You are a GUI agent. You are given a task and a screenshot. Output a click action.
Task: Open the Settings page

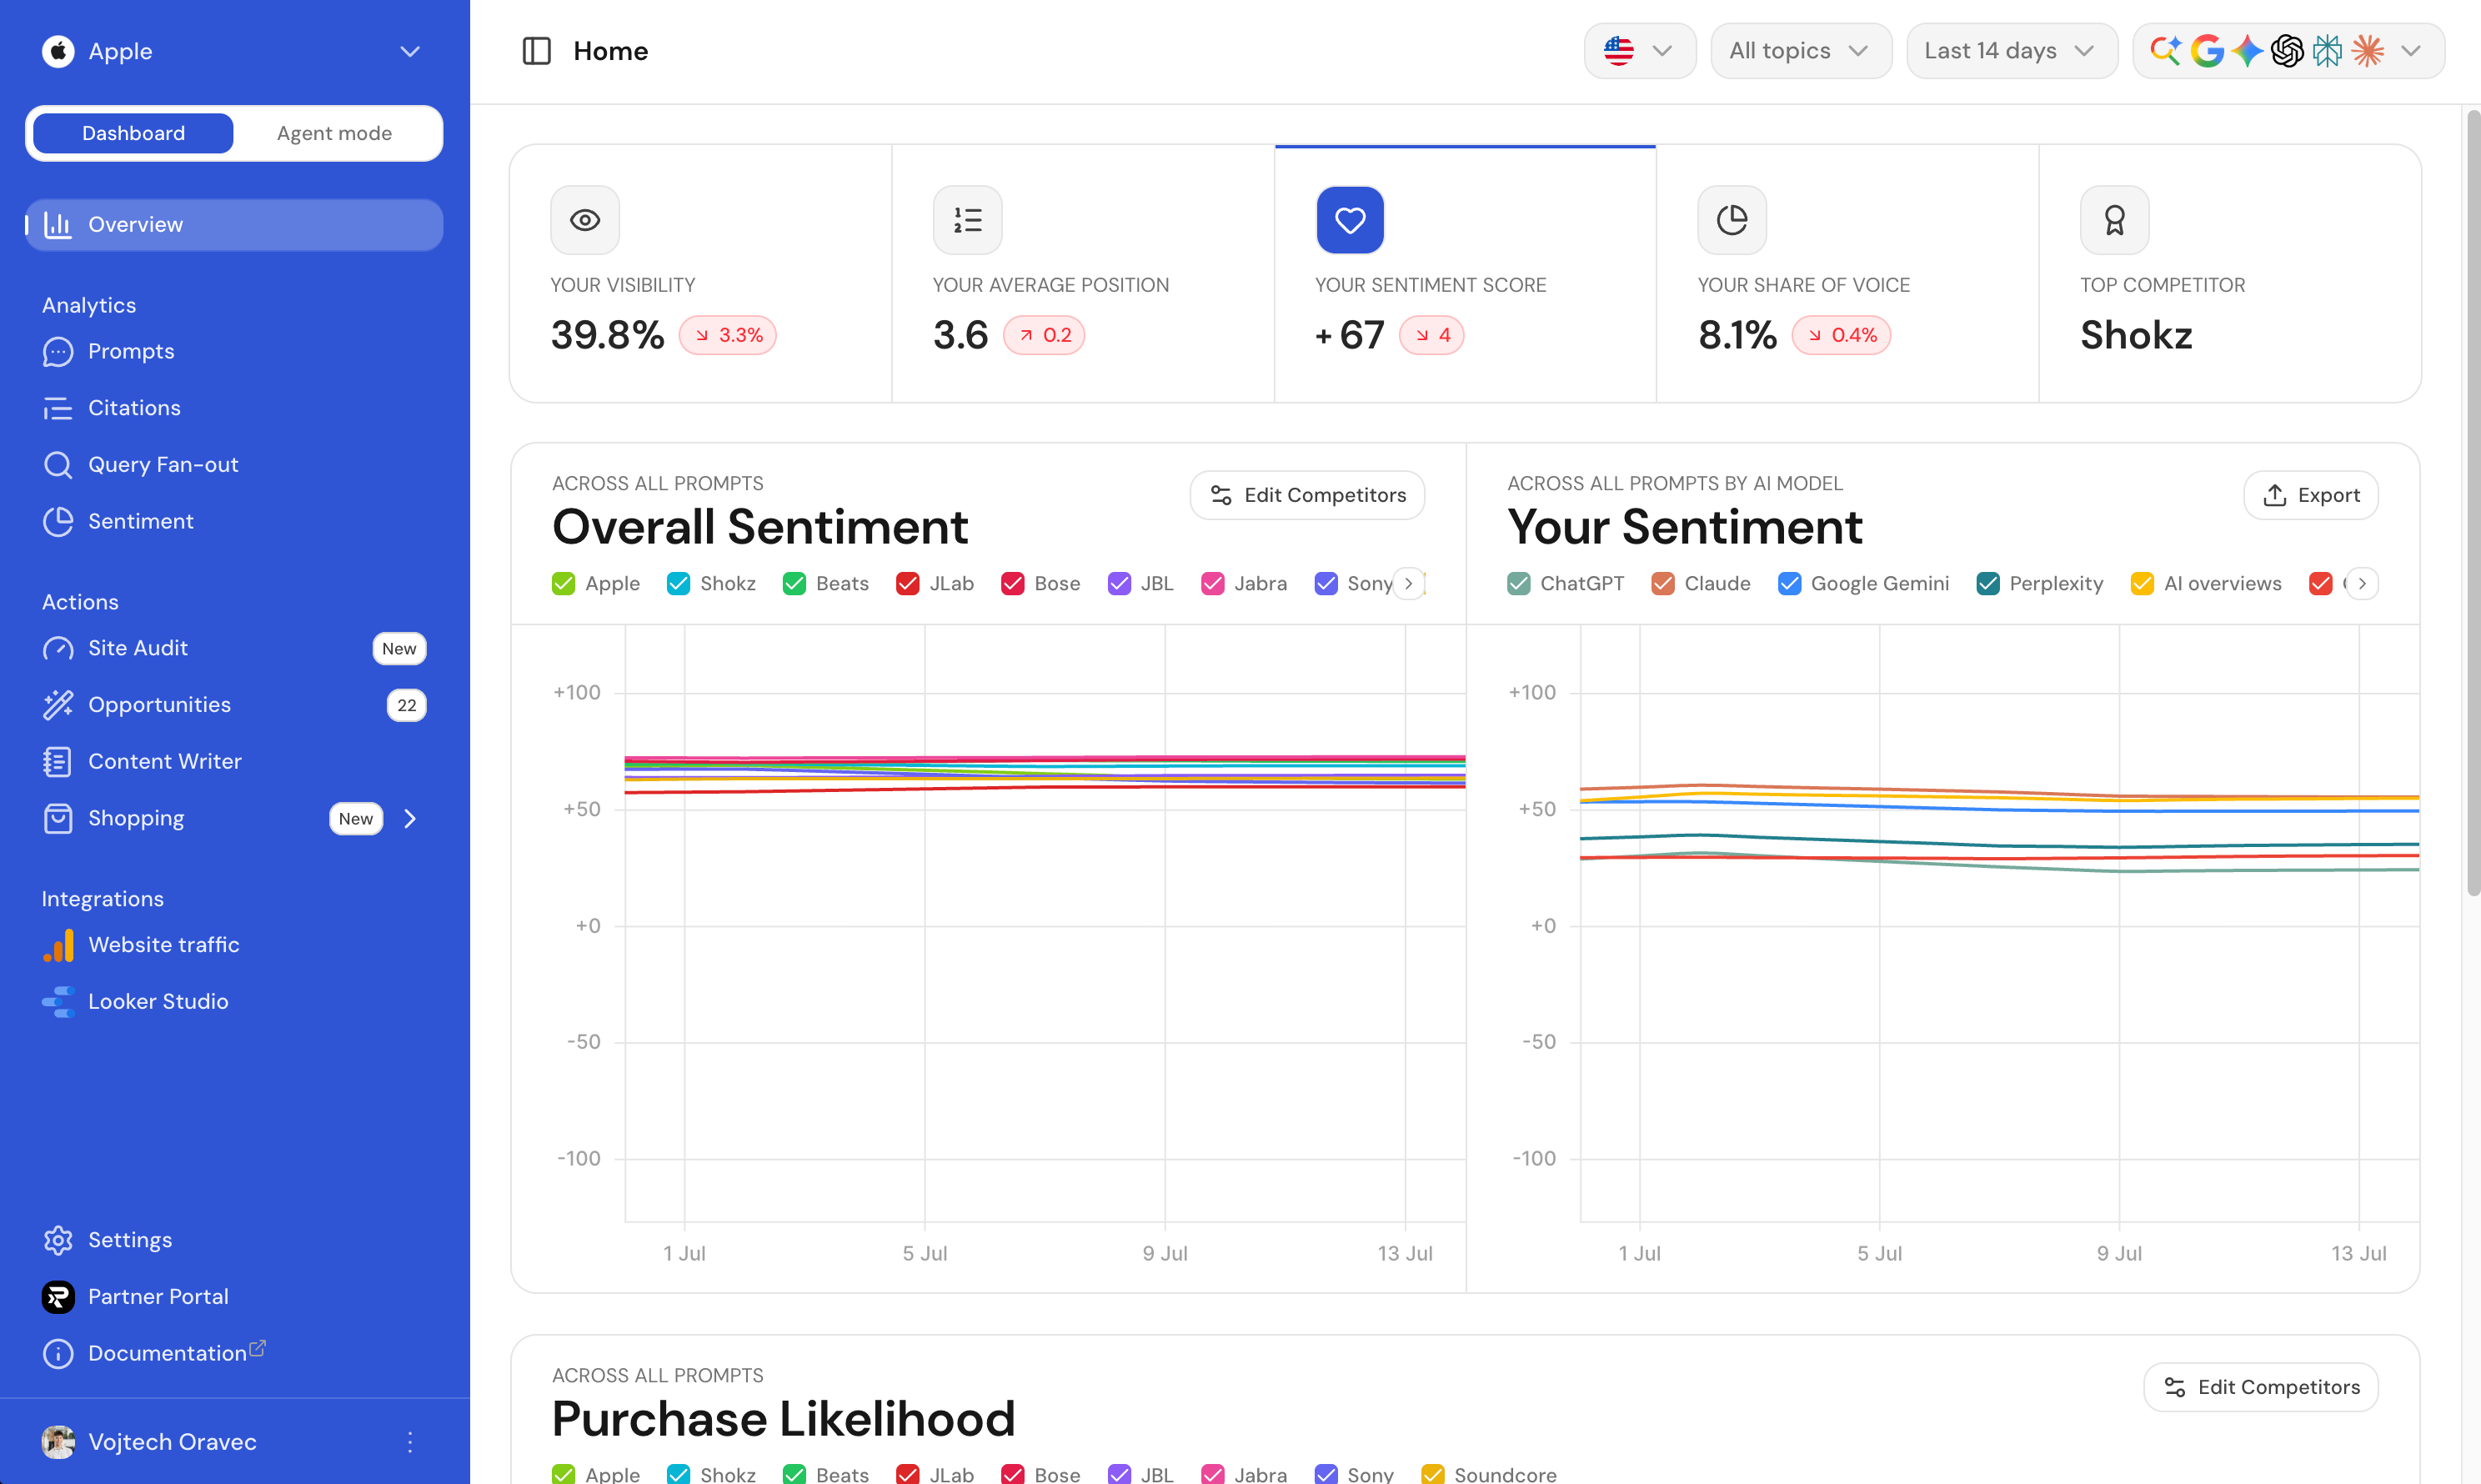(130, 1240)
